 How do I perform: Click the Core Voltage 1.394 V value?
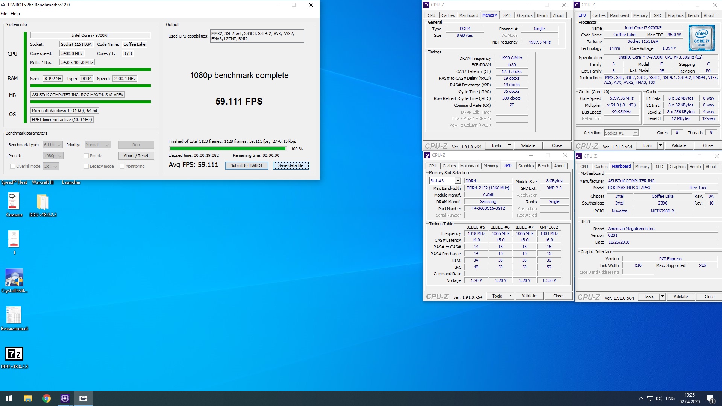669,48
